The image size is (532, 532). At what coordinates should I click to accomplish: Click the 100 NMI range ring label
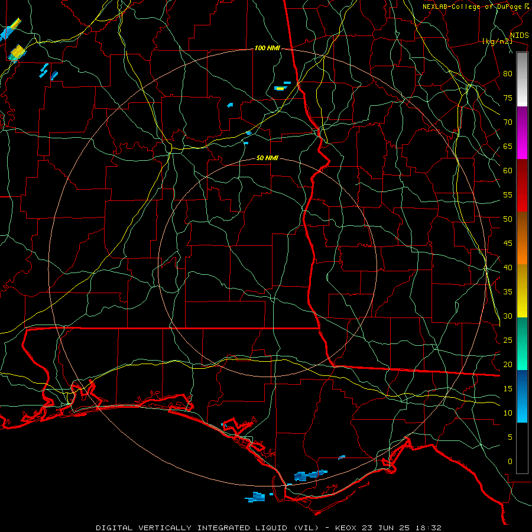[267, 48]
